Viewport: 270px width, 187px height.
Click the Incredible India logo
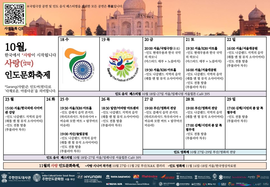[x=239, y=177]
